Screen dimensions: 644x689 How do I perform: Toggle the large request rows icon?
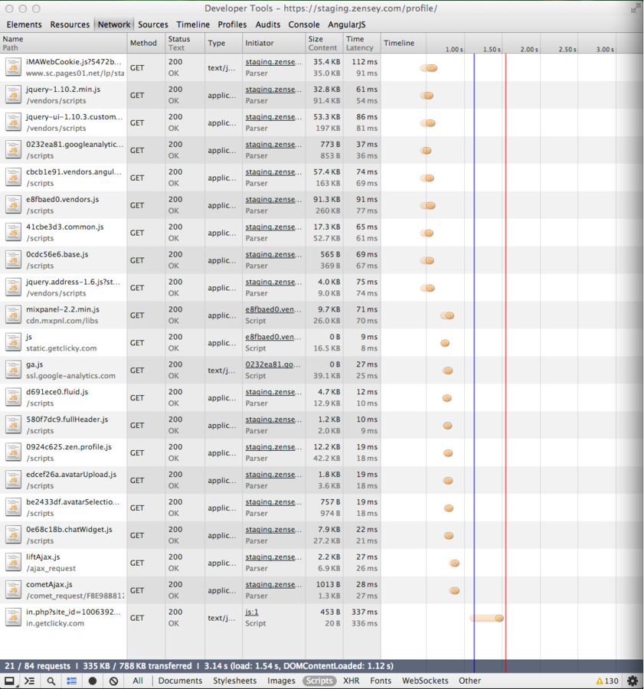click(72, 681)
